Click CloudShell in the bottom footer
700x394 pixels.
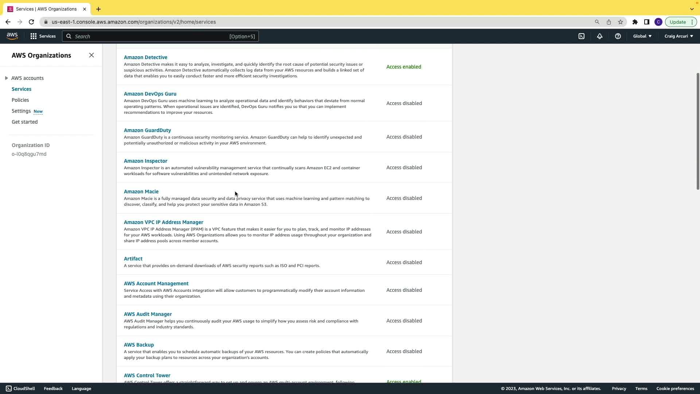click(20, 389)
